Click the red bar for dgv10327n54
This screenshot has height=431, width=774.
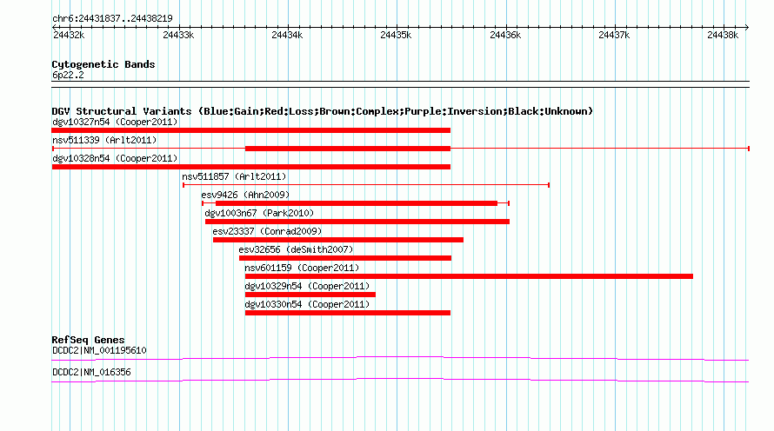click(x=250, y=130)
